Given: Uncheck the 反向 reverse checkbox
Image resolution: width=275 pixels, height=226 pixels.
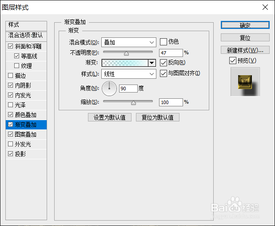Looking at the screenshot, I should [163, 63].
